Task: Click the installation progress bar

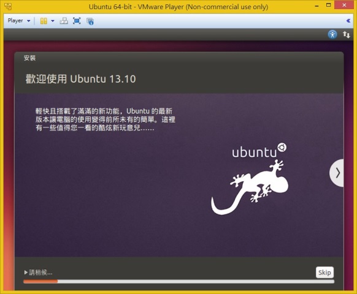Action: pyautogui.click(x=178, y=282)
